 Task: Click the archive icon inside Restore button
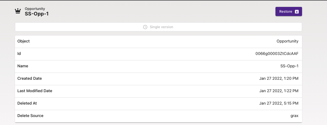pyautogui.click(x=297, y=12)
